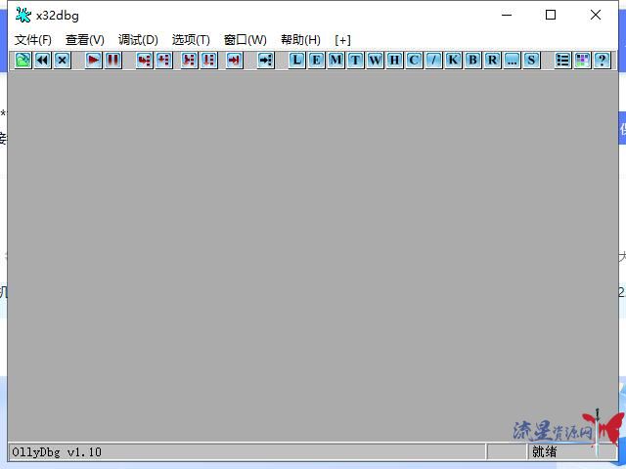
Task: Click the Go to address arrow icon
Action: pos(265,61)
